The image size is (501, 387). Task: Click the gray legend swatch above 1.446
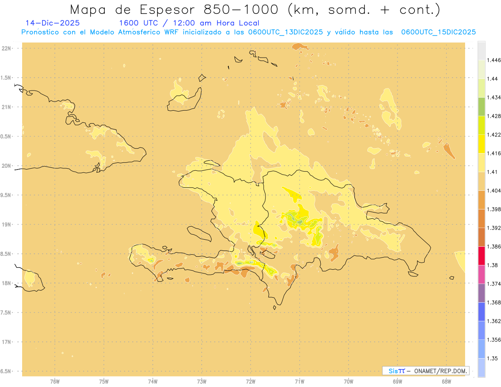coord(482,51)
